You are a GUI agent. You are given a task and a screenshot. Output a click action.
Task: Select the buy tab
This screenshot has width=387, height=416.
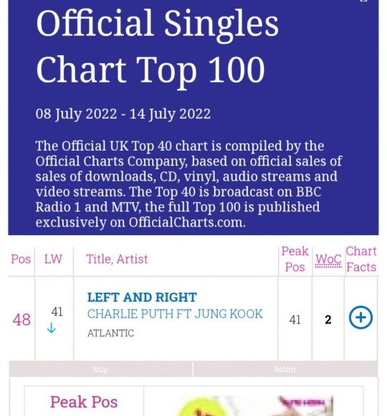101,369
